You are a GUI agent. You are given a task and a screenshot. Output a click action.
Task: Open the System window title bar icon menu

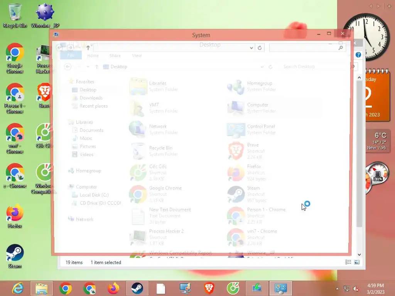[56, 34]
